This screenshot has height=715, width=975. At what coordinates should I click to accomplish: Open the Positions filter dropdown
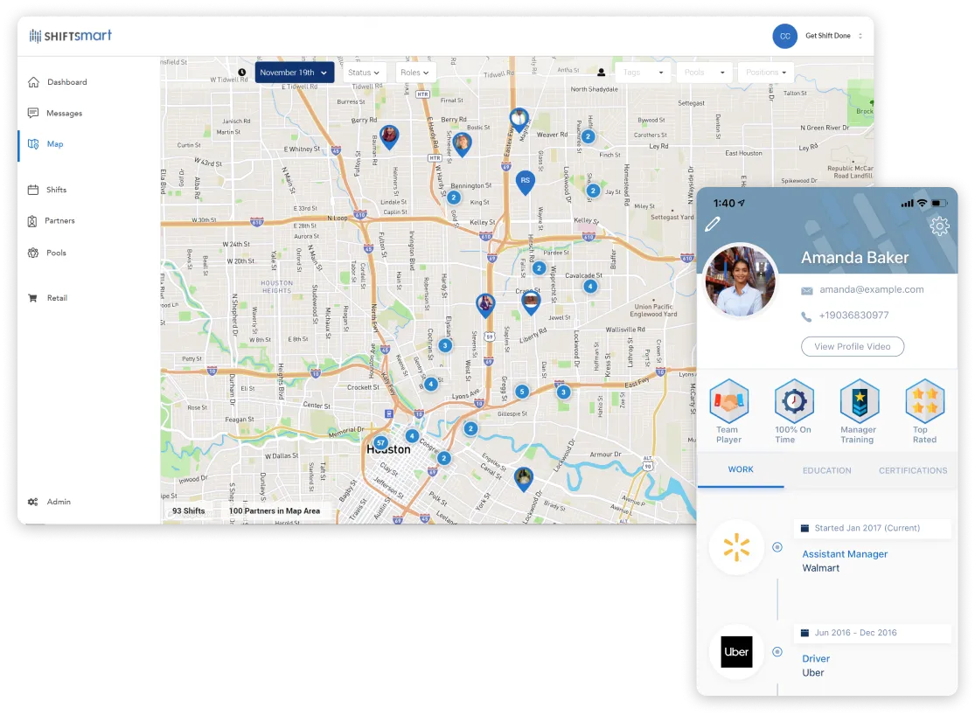pyautogui.click(x=765, y=73)
